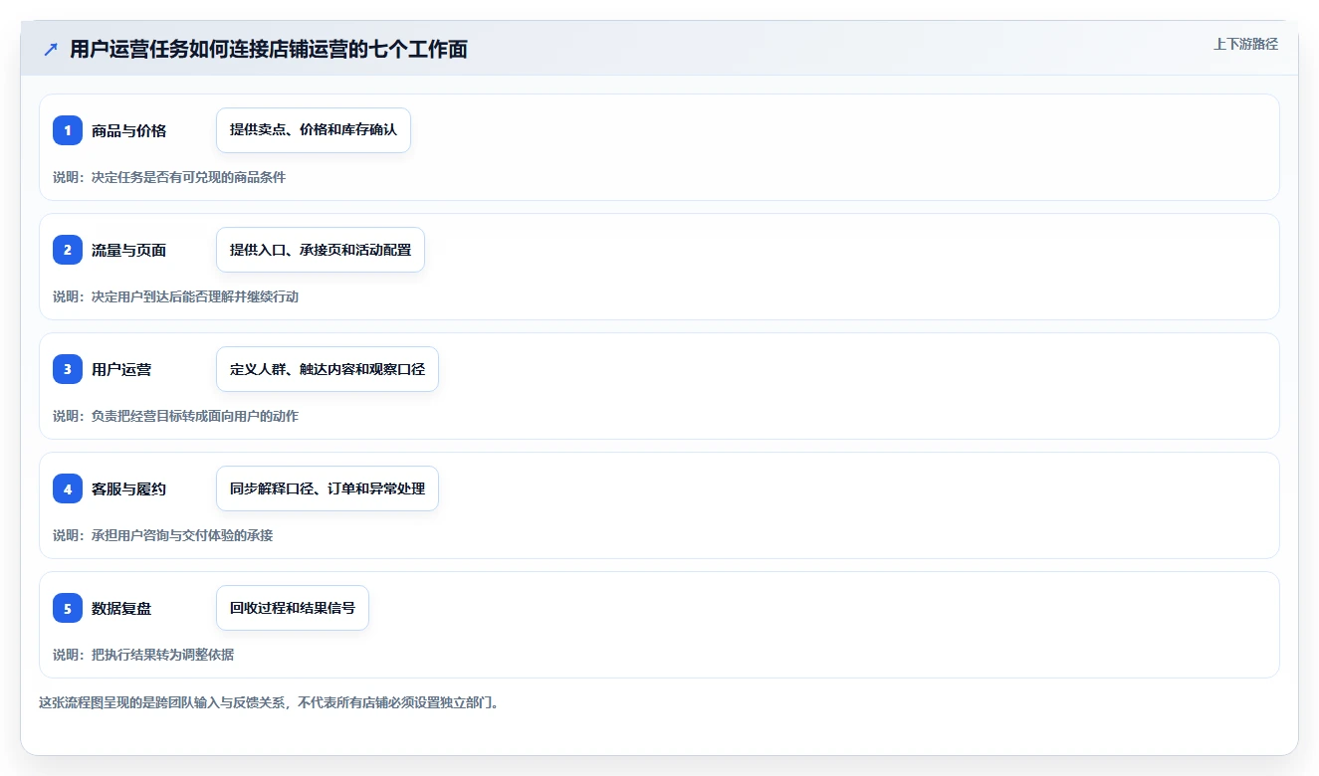Image resolution: width=1319 pixels, height=776 pixels.
Task: Select the 客服与履约 step title
Action: [128, 488]
